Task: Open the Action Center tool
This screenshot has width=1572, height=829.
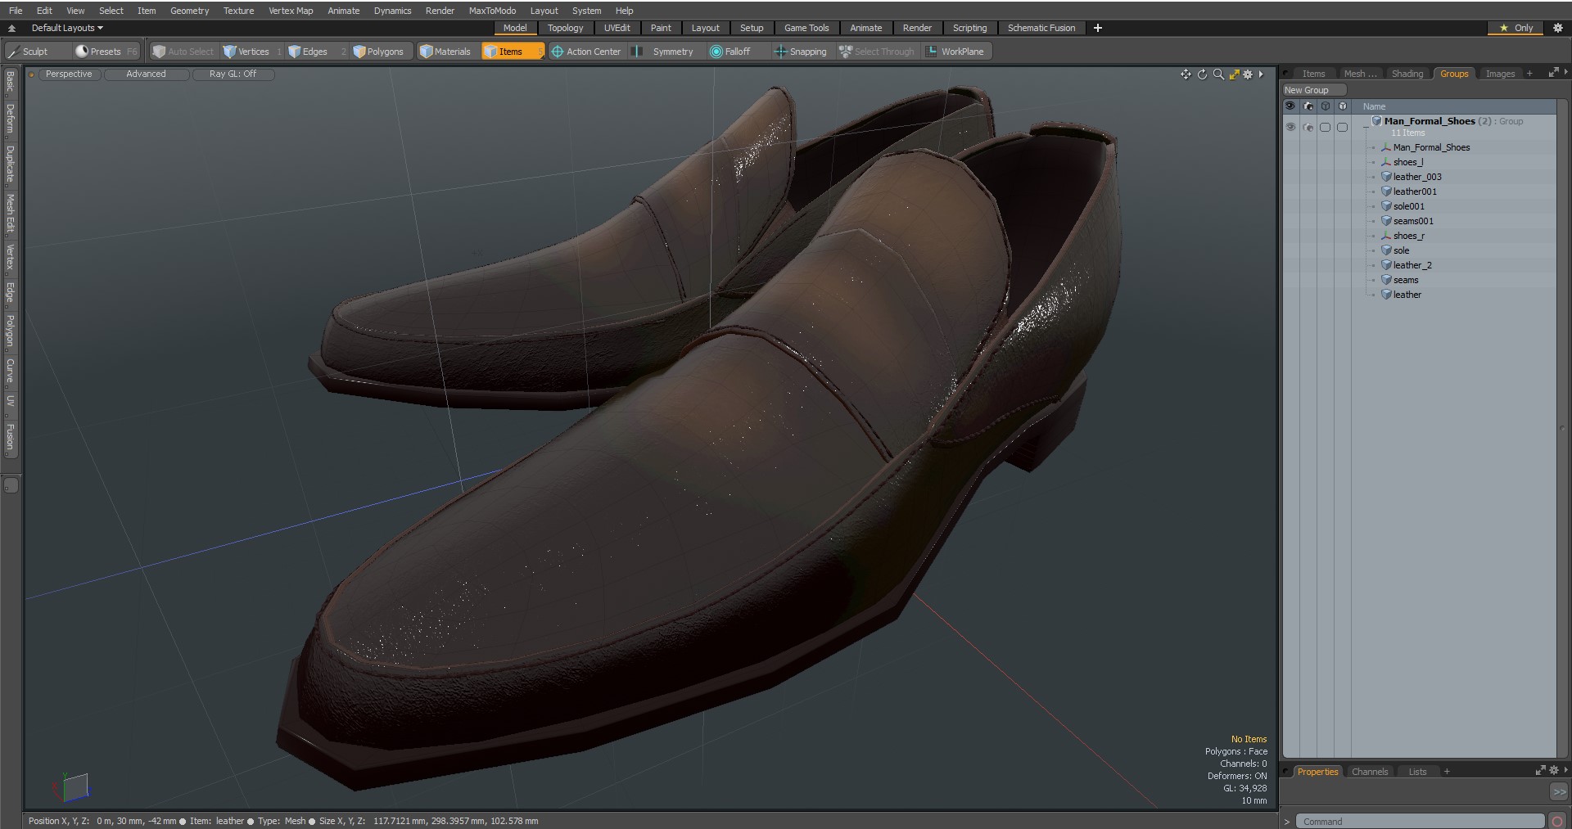Action: (586, 52)
